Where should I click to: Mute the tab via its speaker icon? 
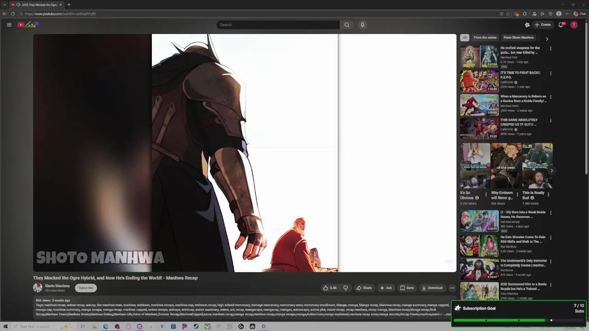click(18, 5)
